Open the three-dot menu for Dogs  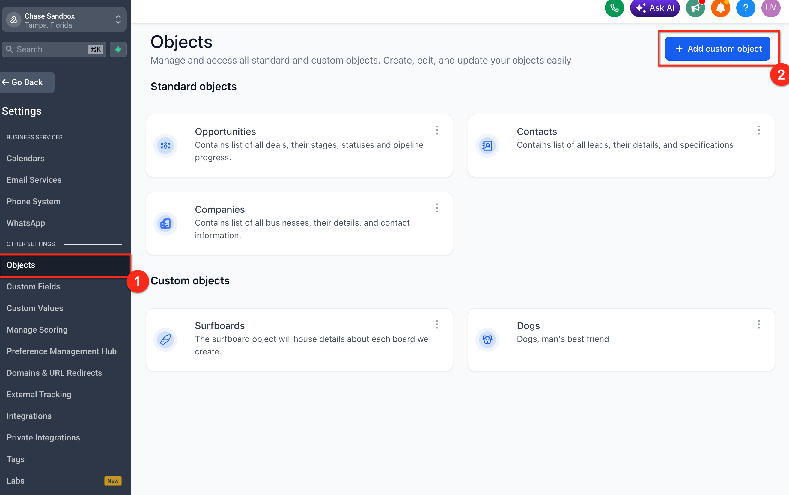[x=759, y=325]
